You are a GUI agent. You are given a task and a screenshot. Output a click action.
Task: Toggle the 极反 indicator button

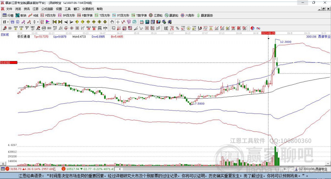click(42, 22)
